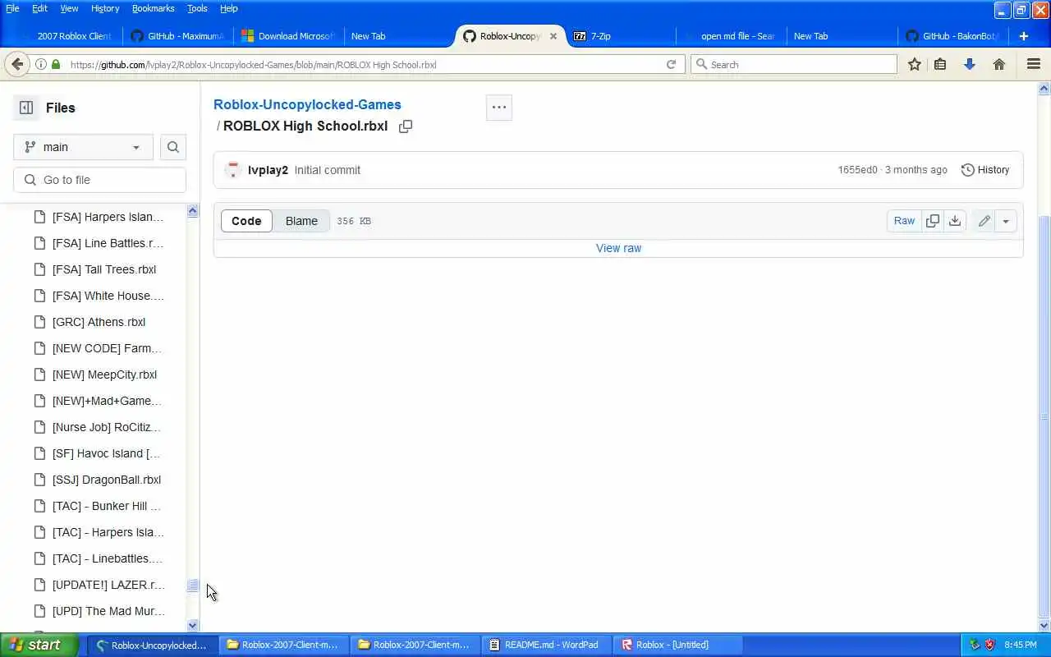This screenshot has height=657, width=1051.
Task: Switch to GitHub - BakonBot tab
Action: (952, 36)
